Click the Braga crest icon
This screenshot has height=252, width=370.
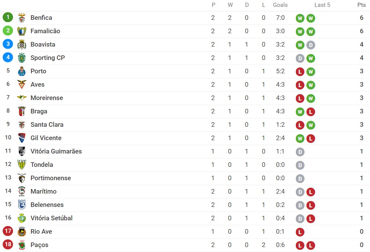(22, 111)
